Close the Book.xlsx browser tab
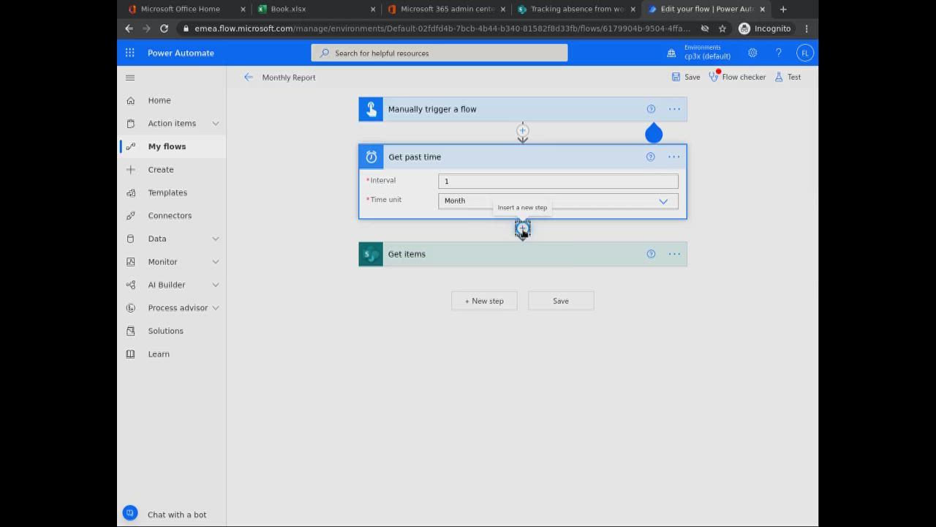Screen dimensions: 936x527 [x=373, y=9]
